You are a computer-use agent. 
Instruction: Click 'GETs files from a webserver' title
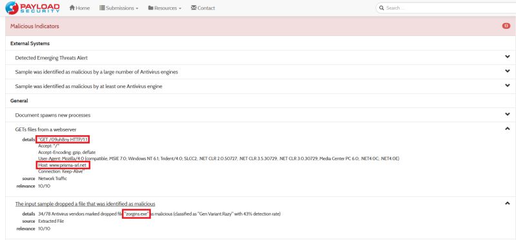coord(46,130)
